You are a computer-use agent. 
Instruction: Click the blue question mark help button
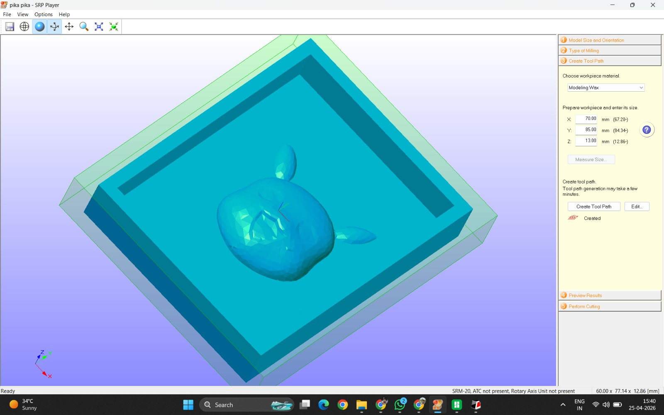(647, 130)
